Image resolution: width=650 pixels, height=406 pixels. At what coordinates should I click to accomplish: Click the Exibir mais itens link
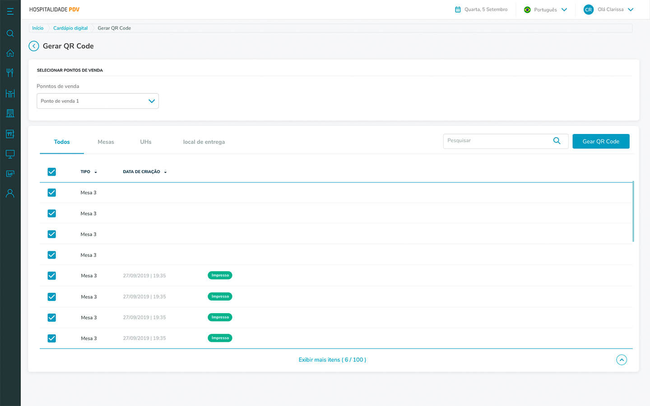(x=332, y=360)
